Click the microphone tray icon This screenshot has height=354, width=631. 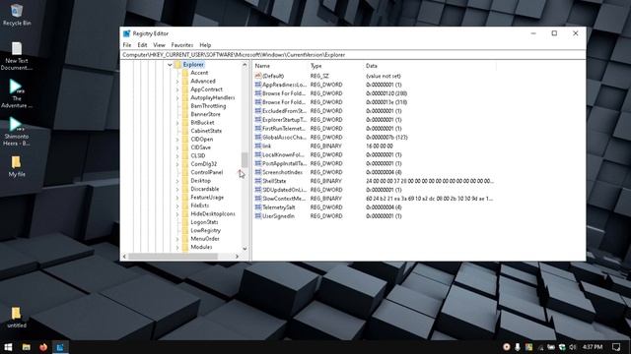(517, 347)
